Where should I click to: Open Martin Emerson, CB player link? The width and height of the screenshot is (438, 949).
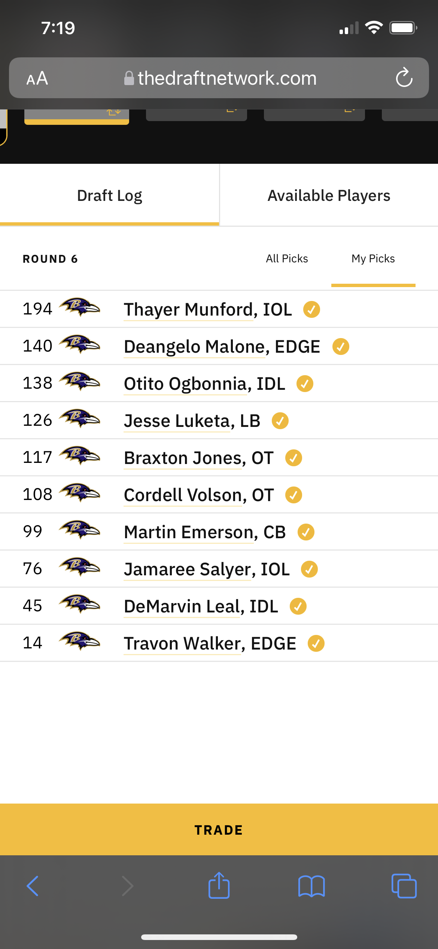[x=205, y=532]
